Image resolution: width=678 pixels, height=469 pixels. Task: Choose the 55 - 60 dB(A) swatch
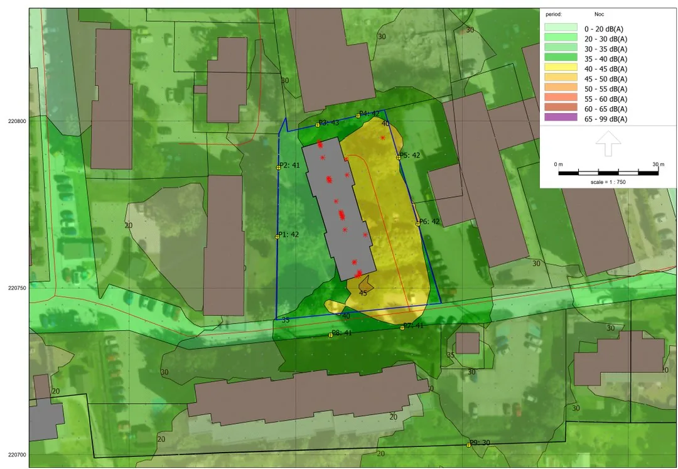[x=561, y=97]
